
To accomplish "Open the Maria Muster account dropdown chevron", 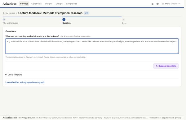I will click(179, 4).
